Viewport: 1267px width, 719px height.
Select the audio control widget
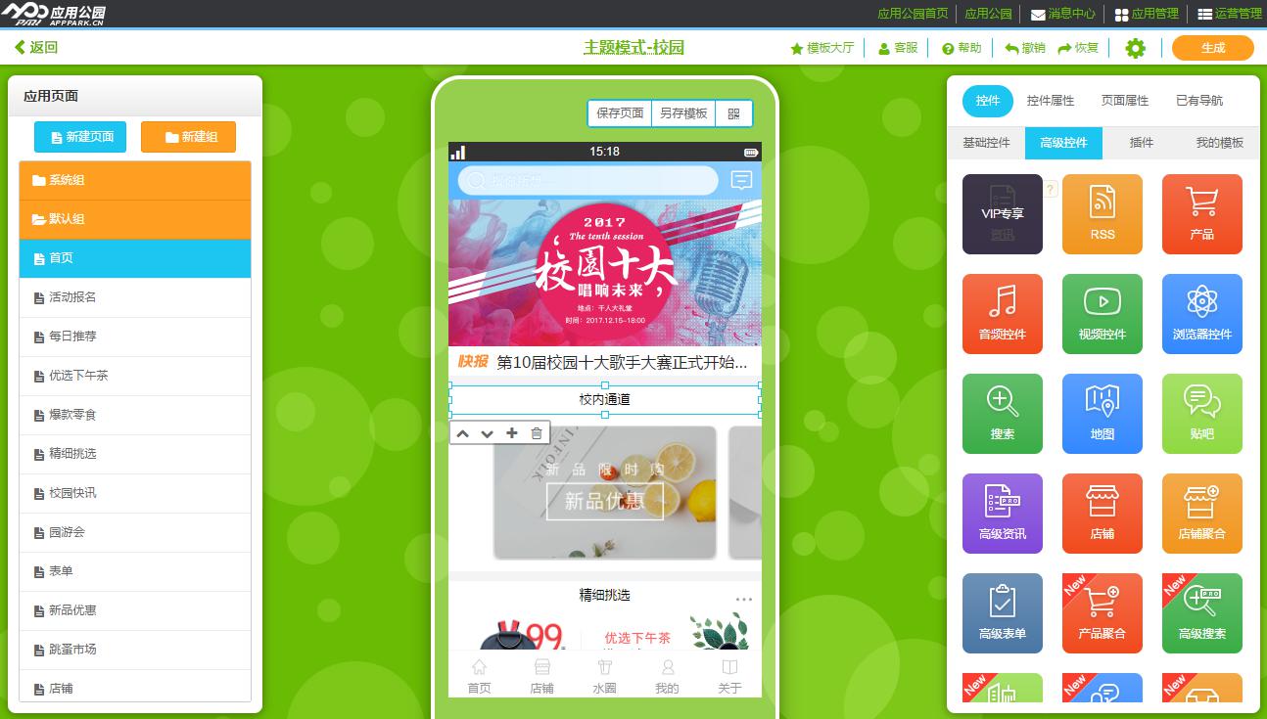point(1002,313)
